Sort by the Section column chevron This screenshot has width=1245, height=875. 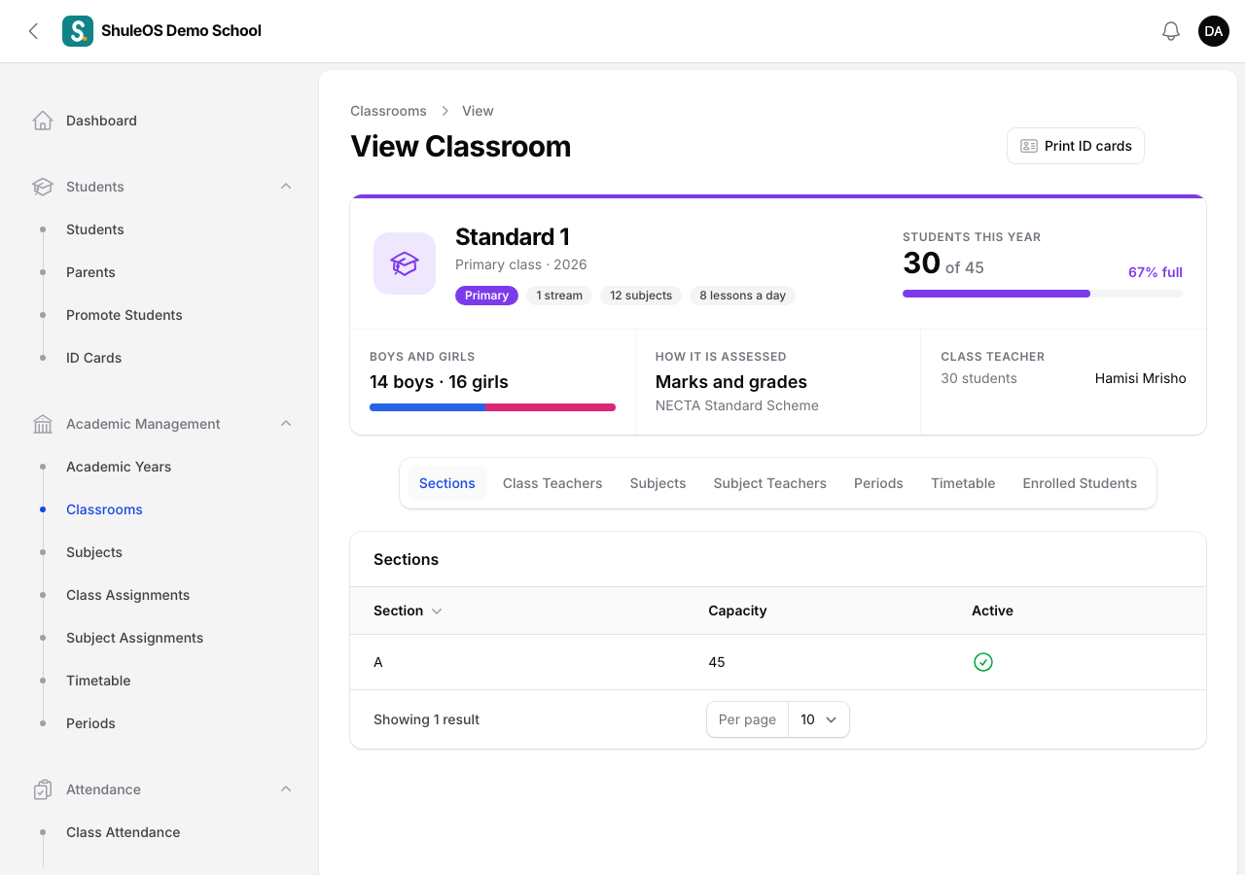coord(437,611)
